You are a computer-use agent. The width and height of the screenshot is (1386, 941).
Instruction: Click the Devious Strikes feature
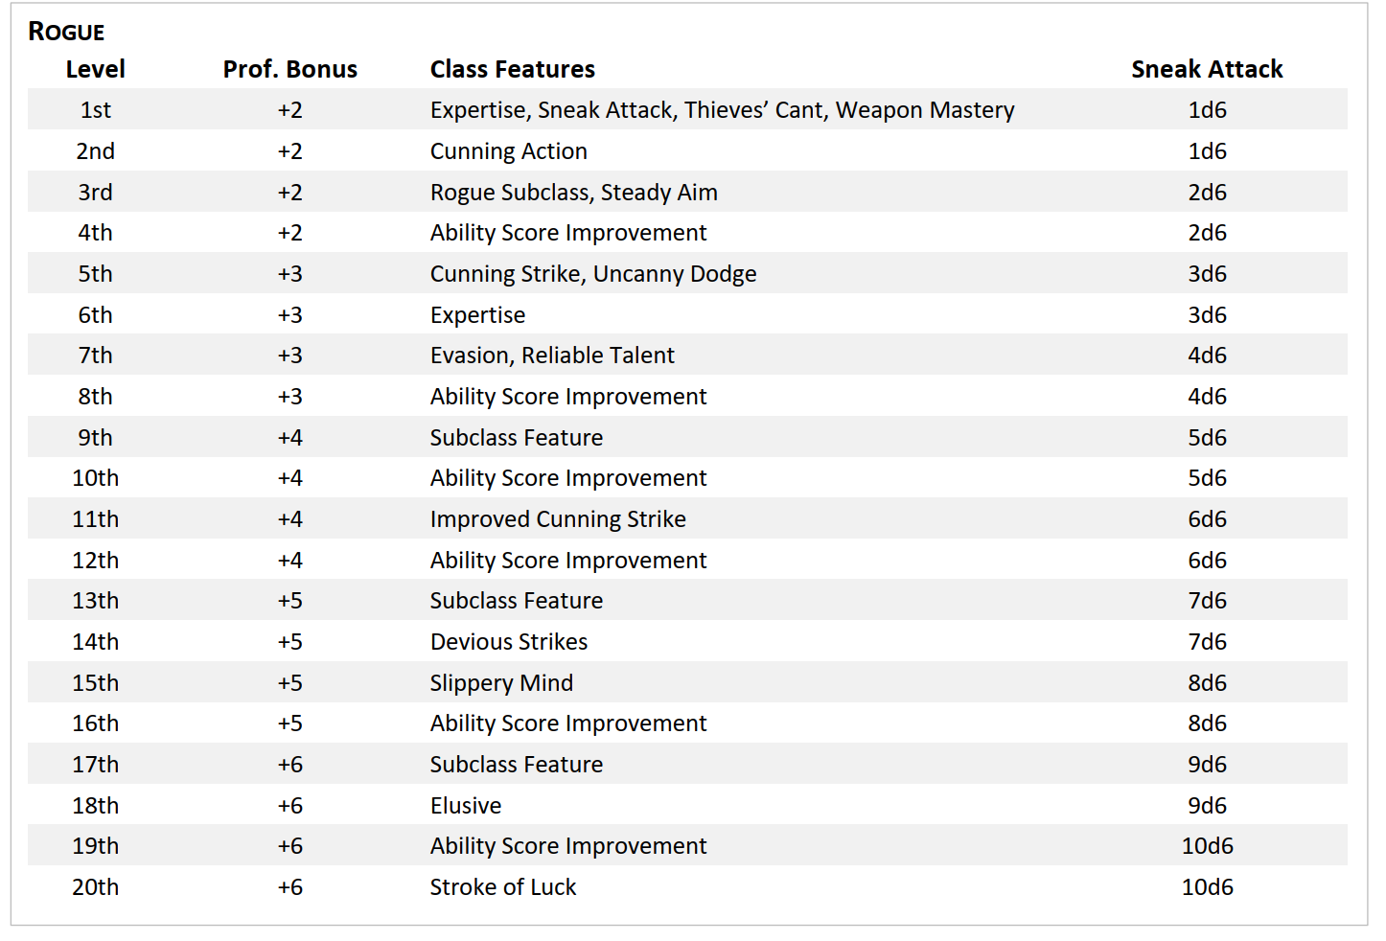click(x=509, y=642)
